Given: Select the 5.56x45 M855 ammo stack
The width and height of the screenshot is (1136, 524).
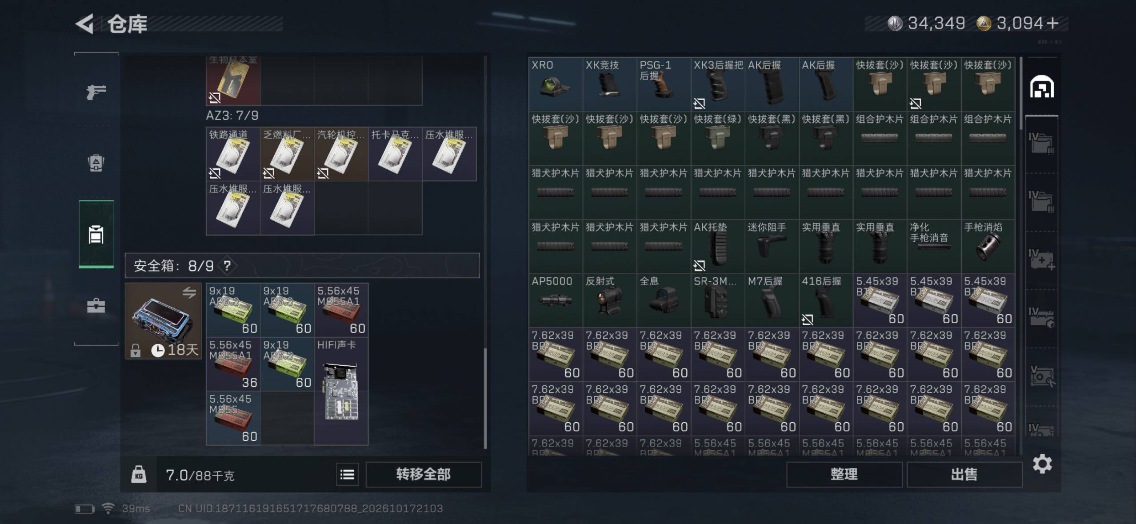Looking at the screenshot, I should click(x=233, y=418).
